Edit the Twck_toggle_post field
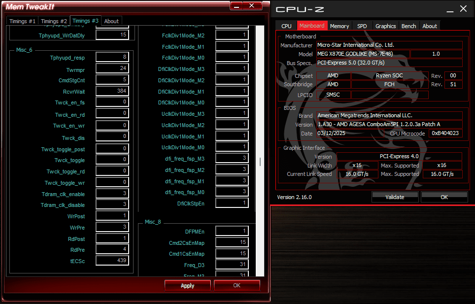Screen dimensions: 475x304 pos(112,149)
